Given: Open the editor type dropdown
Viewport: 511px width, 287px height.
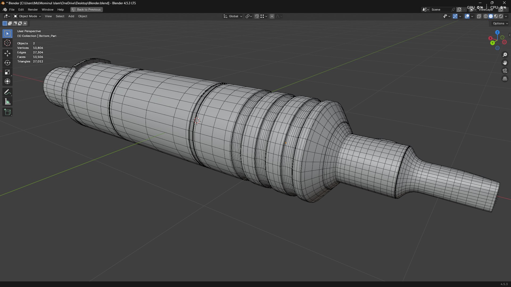Looking at the screenshot, I should (x=7, y=16).
